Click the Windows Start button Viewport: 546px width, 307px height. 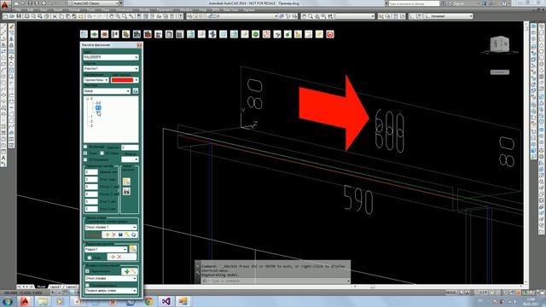8,301
